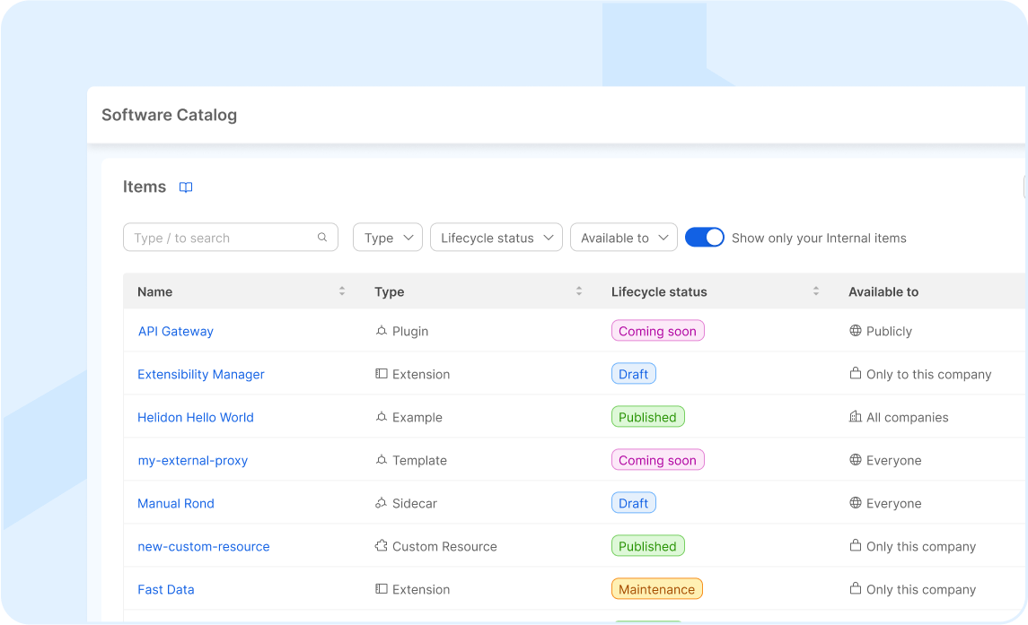
Task: Open the Available to filter dropdown
Action: point(623,237)
